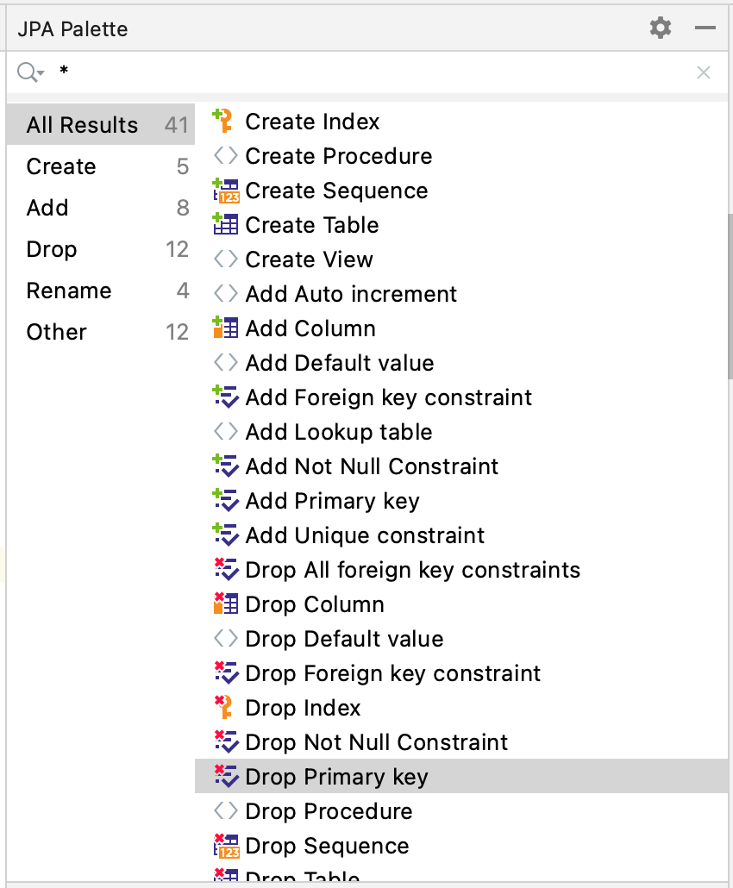Click the Drop Procedure brackets icon
This screenshot has height=888, width=733.
(225, 811)
